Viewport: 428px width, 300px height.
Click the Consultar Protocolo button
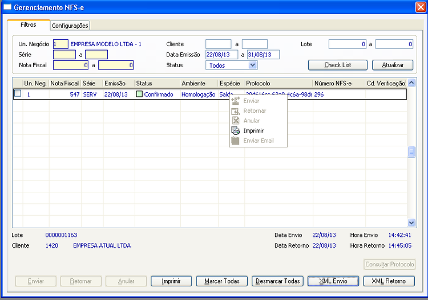point(390,264)
